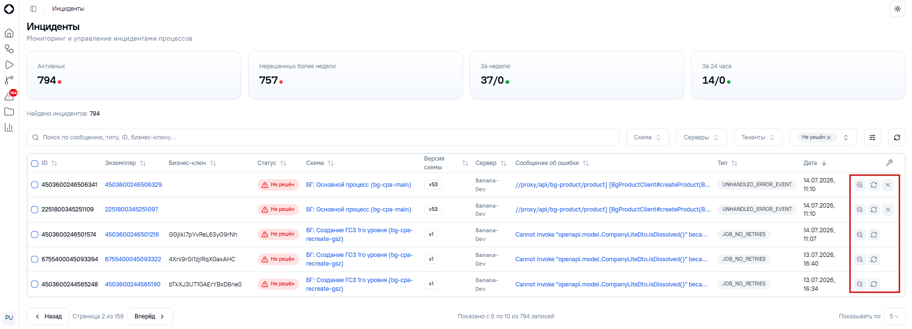Open the advanced filter settings icon
The image size is (912, 329).
pos(872,137)
